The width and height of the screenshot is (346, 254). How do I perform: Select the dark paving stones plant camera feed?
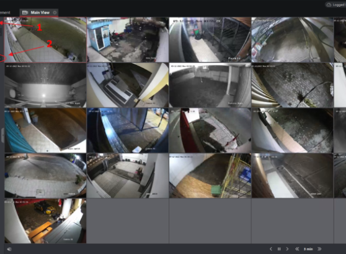click(x=293, y=85)
